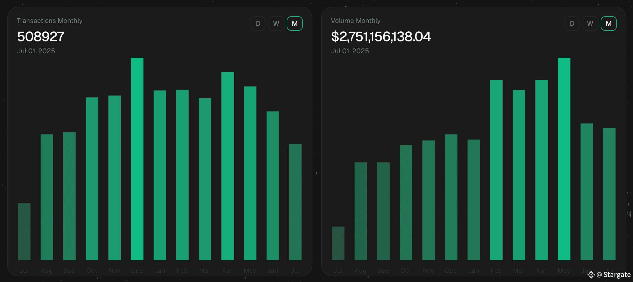This screenshot has width=633, height=282.
Task: Pick the Jan bar in Volume chart
Action: [474, 200]
